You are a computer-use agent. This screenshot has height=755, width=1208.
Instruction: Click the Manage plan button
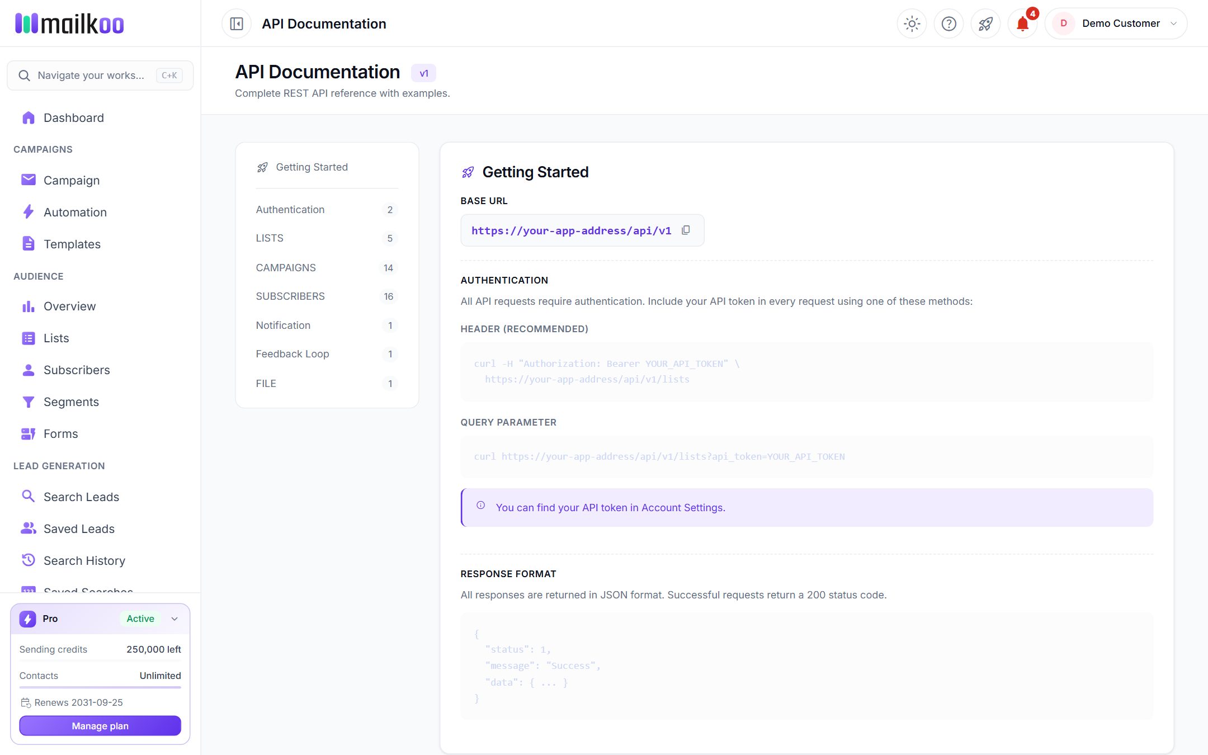[x=100, y=726]
